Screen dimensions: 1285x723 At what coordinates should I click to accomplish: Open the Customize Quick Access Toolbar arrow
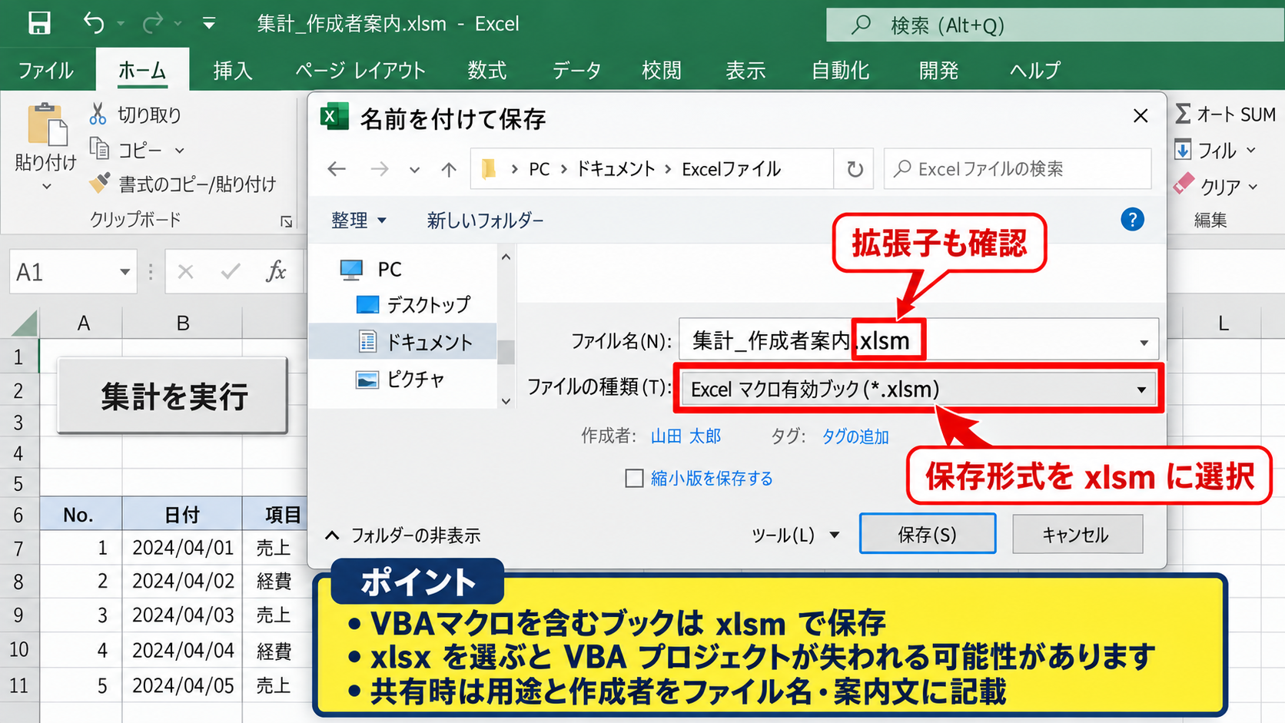point(208,24)
